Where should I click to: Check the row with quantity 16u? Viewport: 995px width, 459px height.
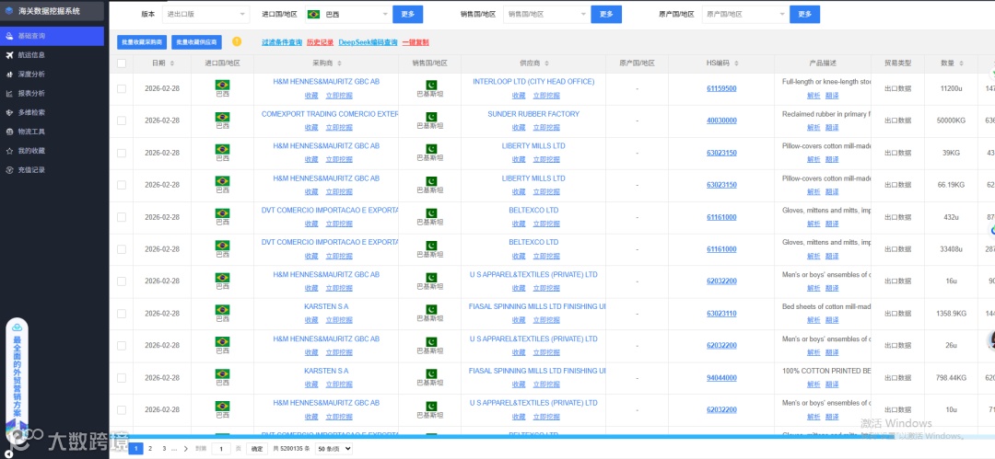122,281
